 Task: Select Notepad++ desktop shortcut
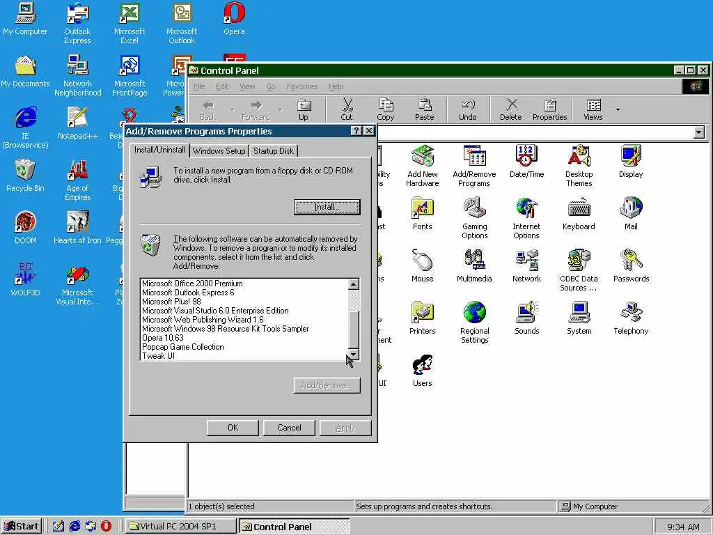click(x=77, y=123)
